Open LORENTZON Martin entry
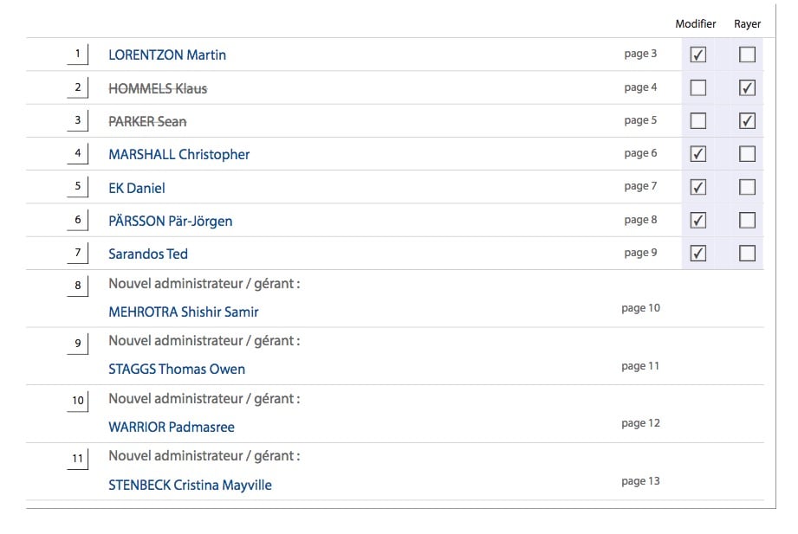 point(167,55)
